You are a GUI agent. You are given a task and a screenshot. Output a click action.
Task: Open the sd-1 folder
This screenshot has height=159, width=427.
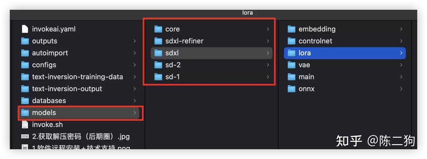(x=173, y=77)
